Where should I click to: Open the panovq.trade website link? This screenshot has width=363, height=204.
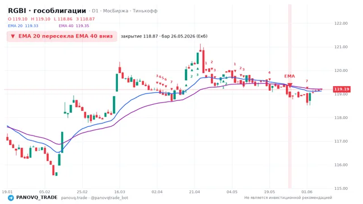click(x=74, y=198)
